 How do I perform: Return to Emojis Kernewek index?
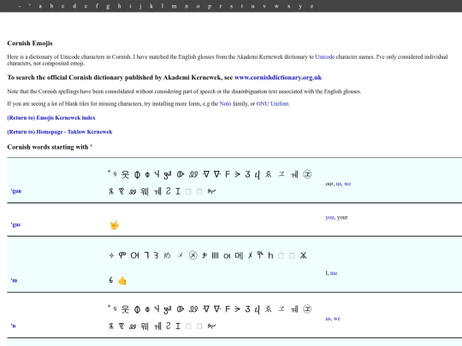[51, 118]
